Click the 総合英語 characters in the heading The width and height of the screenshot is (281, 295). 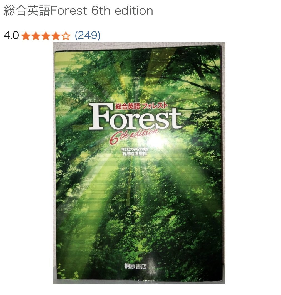pyautogui.click(x=27, y=11)
